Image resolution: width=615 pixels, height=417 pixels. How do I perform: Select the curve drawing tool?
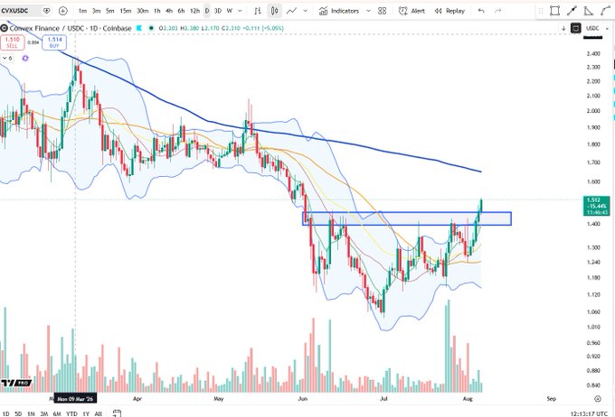coord(606,11)
